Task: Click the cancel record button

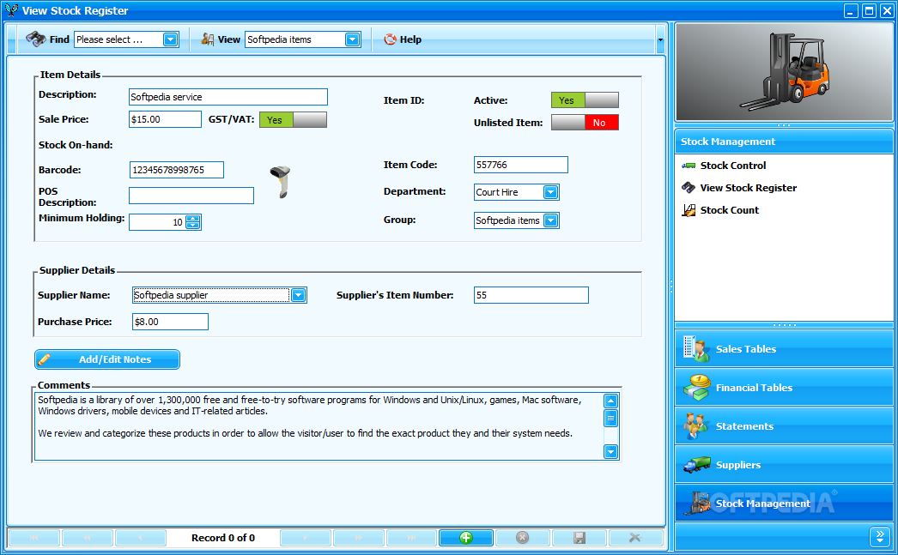Action: point(522,537)
